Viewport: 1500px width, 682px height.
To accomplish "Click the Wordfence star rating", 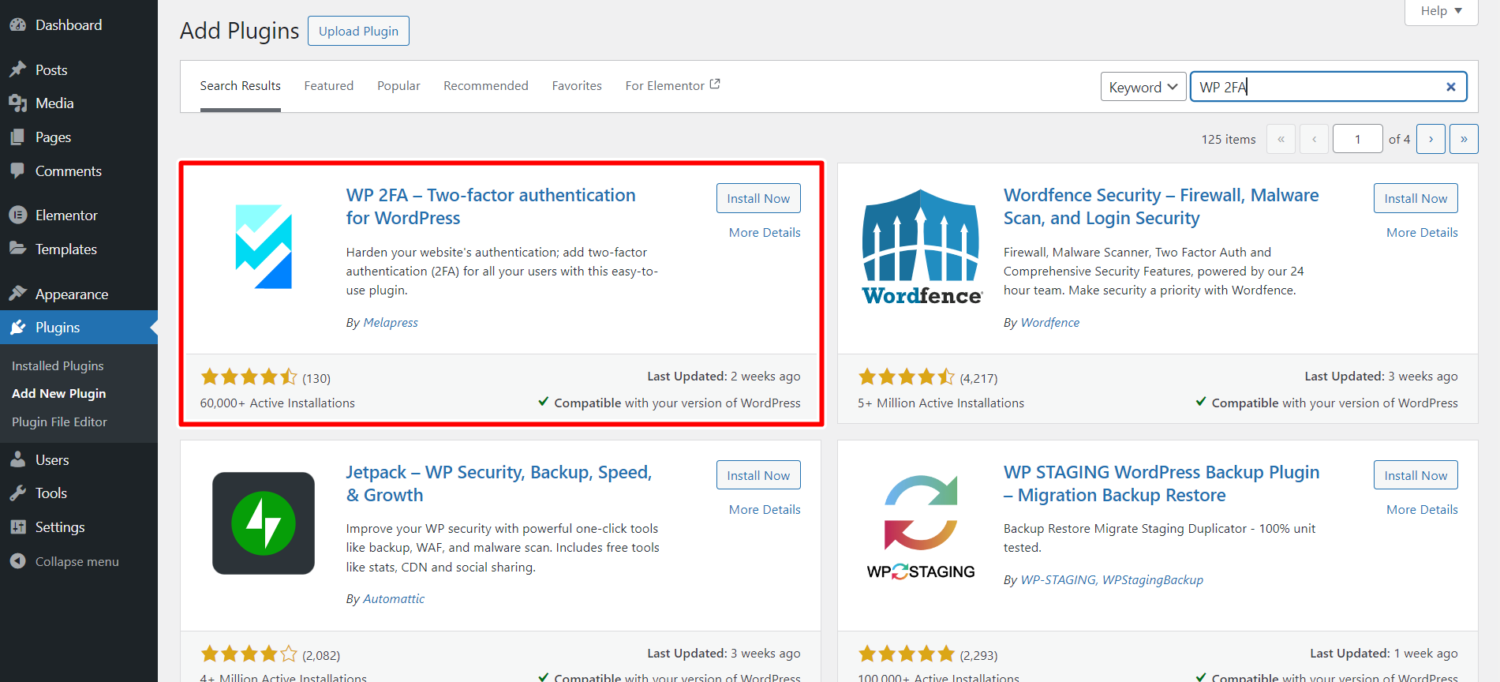I will (907, 377).
